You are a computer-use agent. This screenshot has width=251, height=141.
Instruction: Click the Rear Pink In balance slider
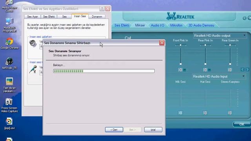click(x=206, y=45)
